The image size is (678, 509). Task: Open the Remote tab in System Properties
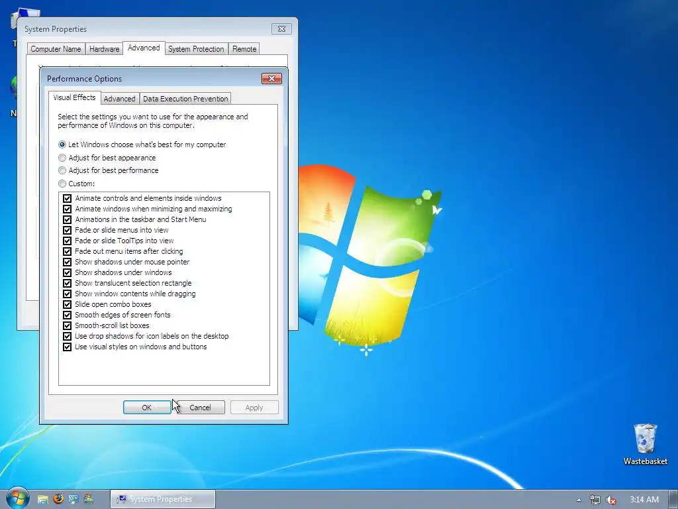(244, 49)
